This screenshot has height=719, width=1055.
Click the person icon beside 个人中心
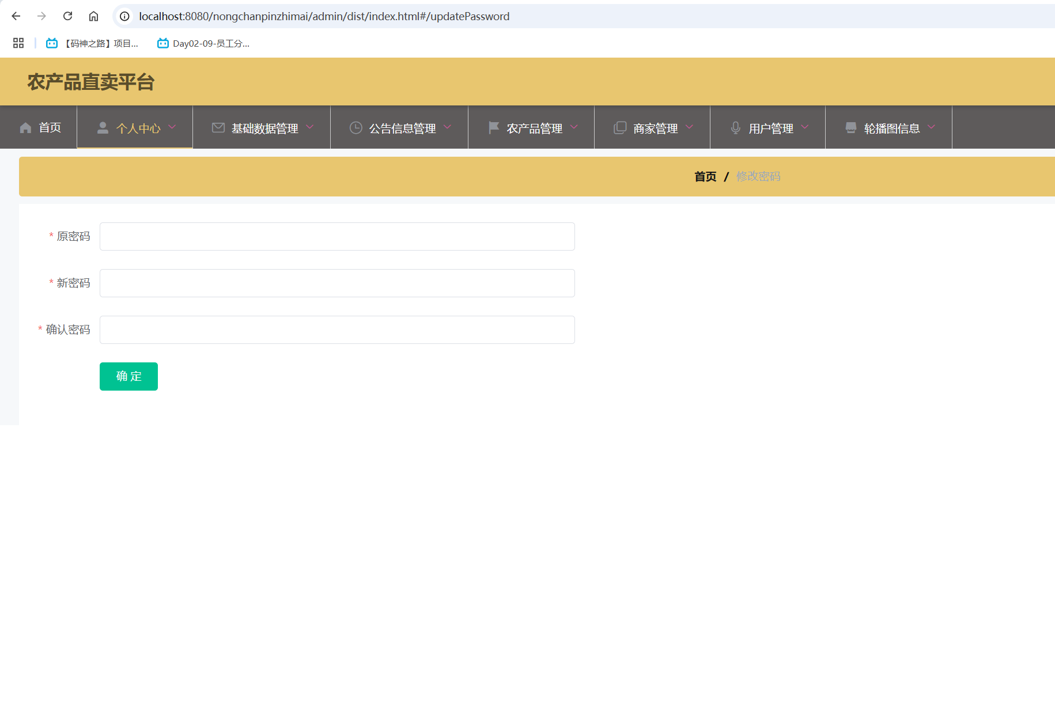pos(103,128)
